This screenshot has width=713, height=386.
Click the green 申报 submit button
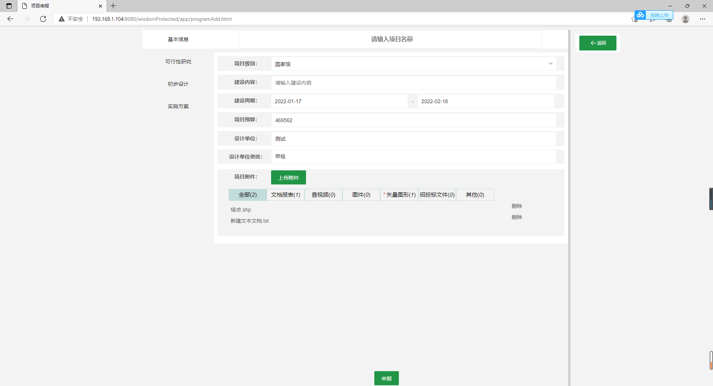pyautogui.click(x=386, y=378)
